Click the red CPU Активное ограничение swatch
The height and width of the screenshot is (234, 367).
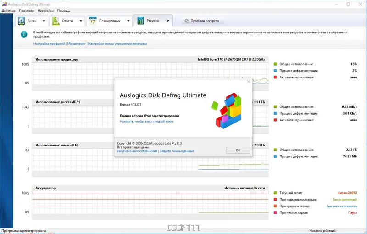point(275,77)
